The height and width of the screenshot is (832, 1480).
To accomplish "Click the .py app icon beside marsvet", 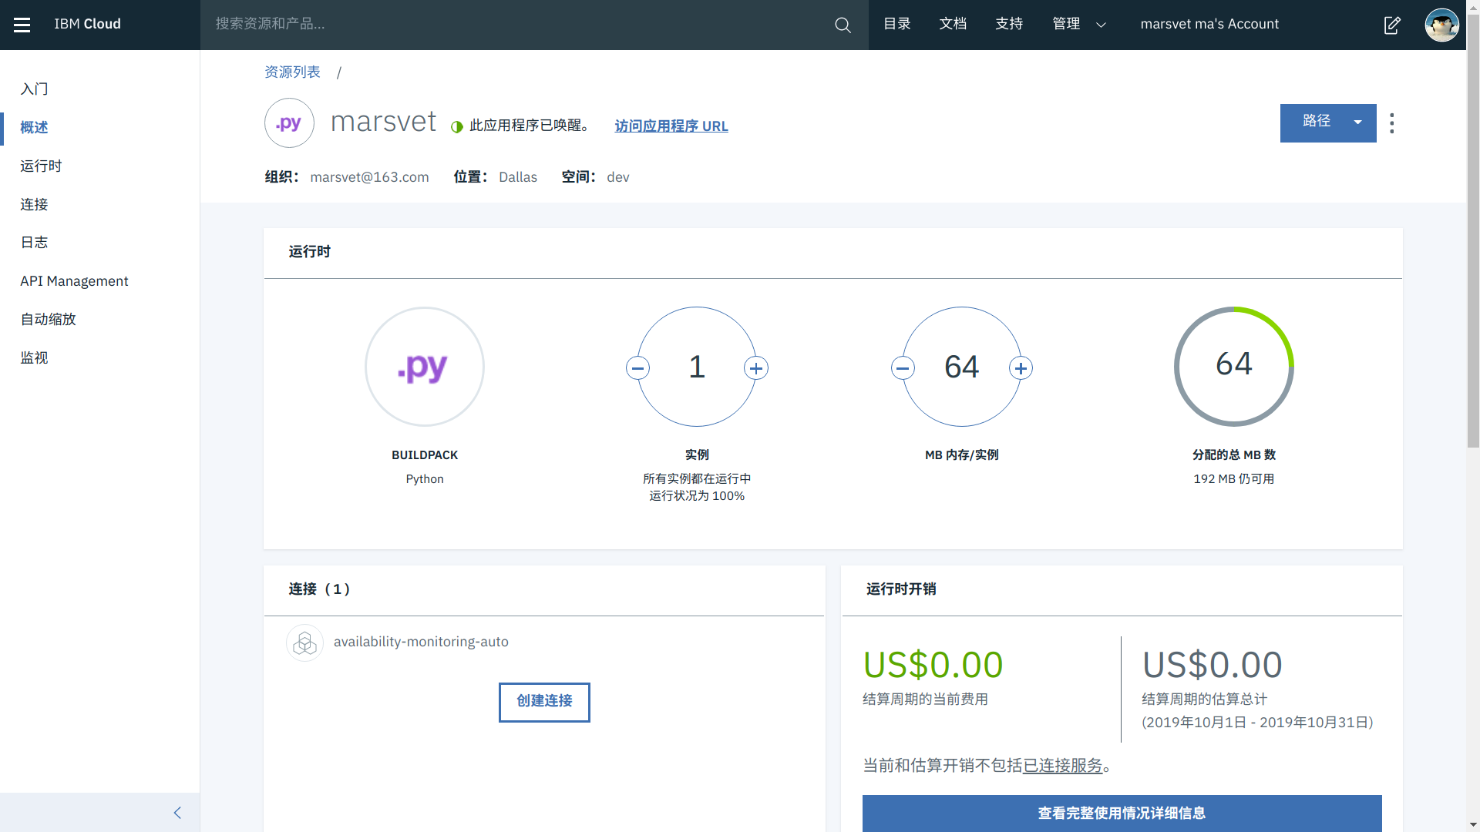I will (289, 122).
